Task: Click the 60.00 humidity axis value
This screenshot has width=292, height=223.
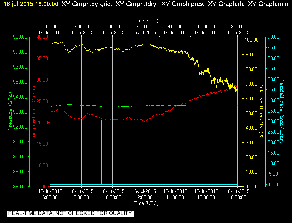Action: [251, 99]
